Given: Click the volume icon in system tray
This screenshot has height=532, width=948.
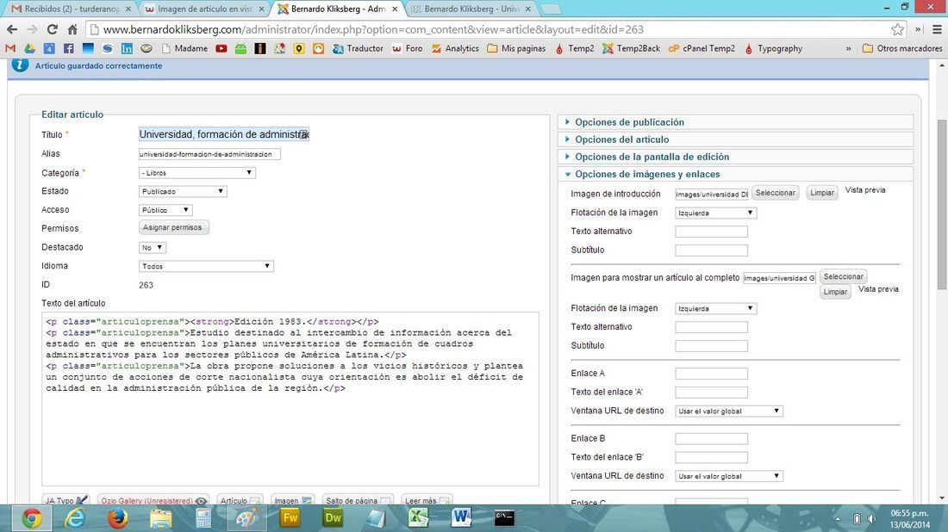Looking at the screenshot, I should tap(871, 519).
